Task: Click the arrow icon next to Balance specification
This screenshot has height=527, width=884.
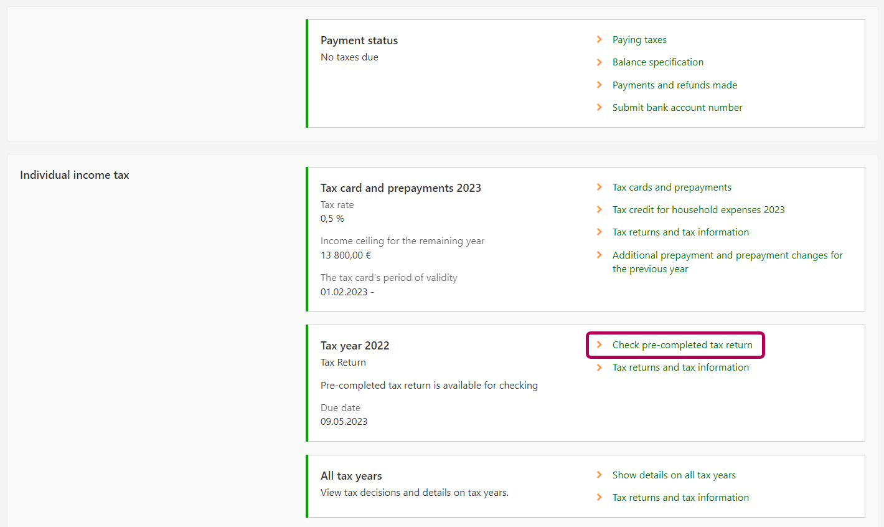Action: (x=599, y=62)
